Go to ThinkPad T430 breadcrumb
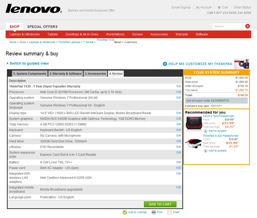Screen dimensions: 257x218 [105, 40]
